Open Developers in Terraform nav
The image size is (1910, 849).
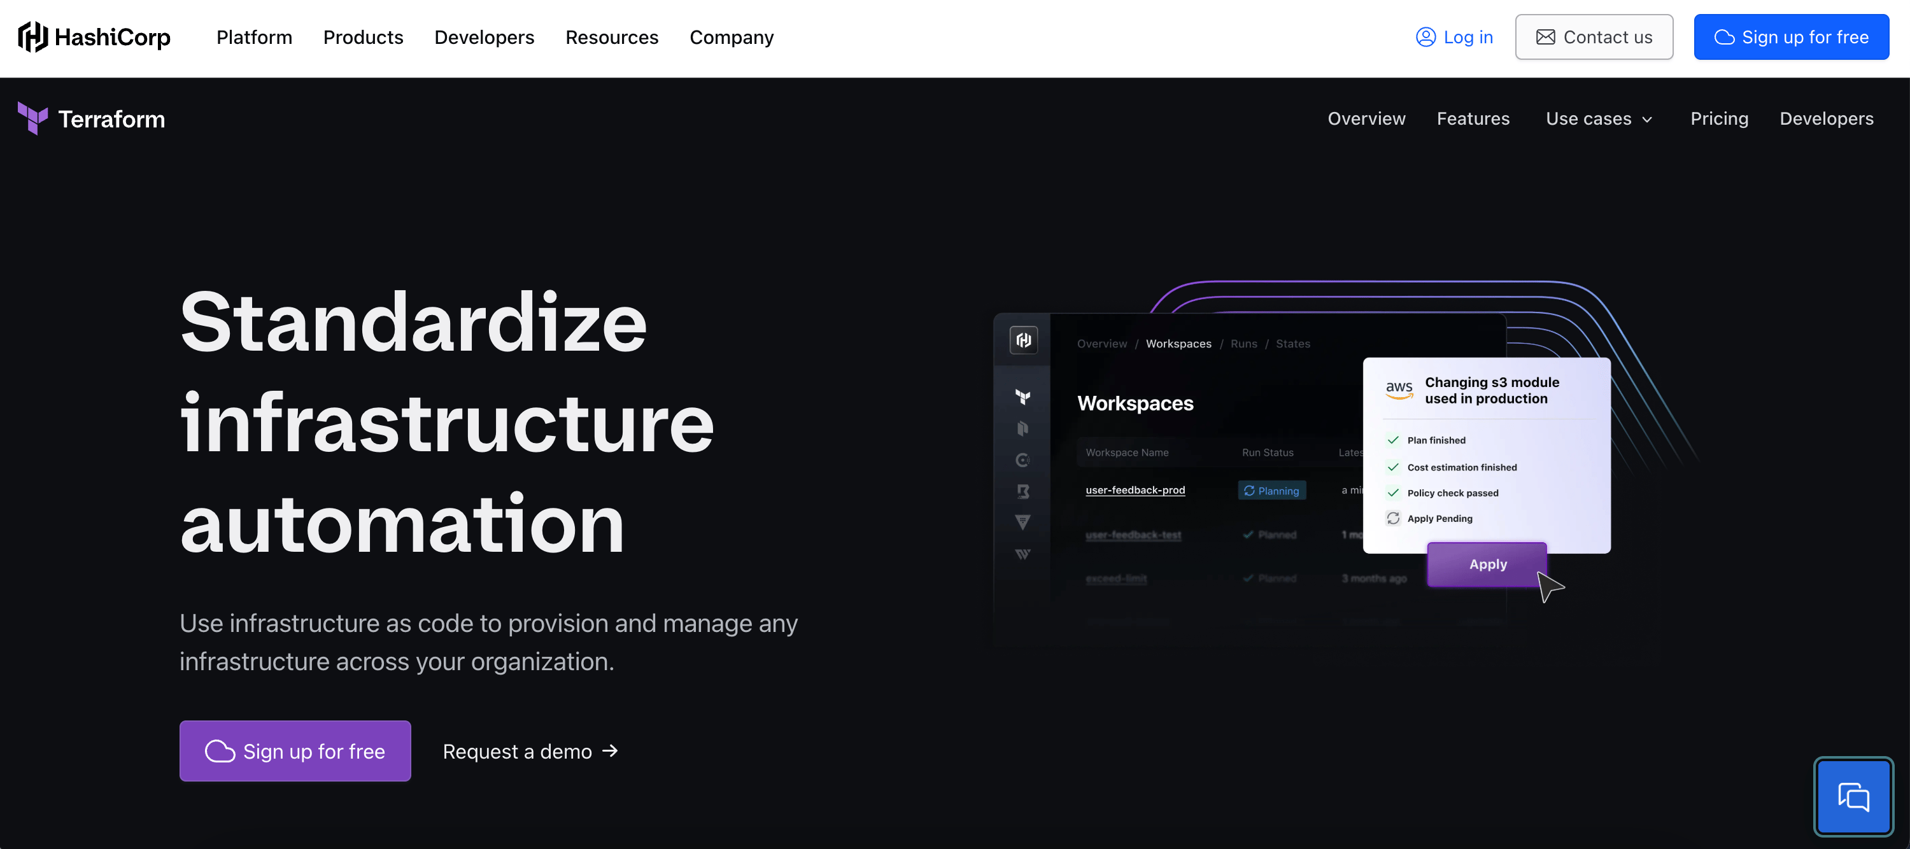[1826, 118]
